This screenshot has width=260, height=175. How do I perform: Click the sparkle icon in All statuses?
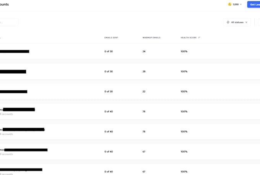tap(228, 22)
